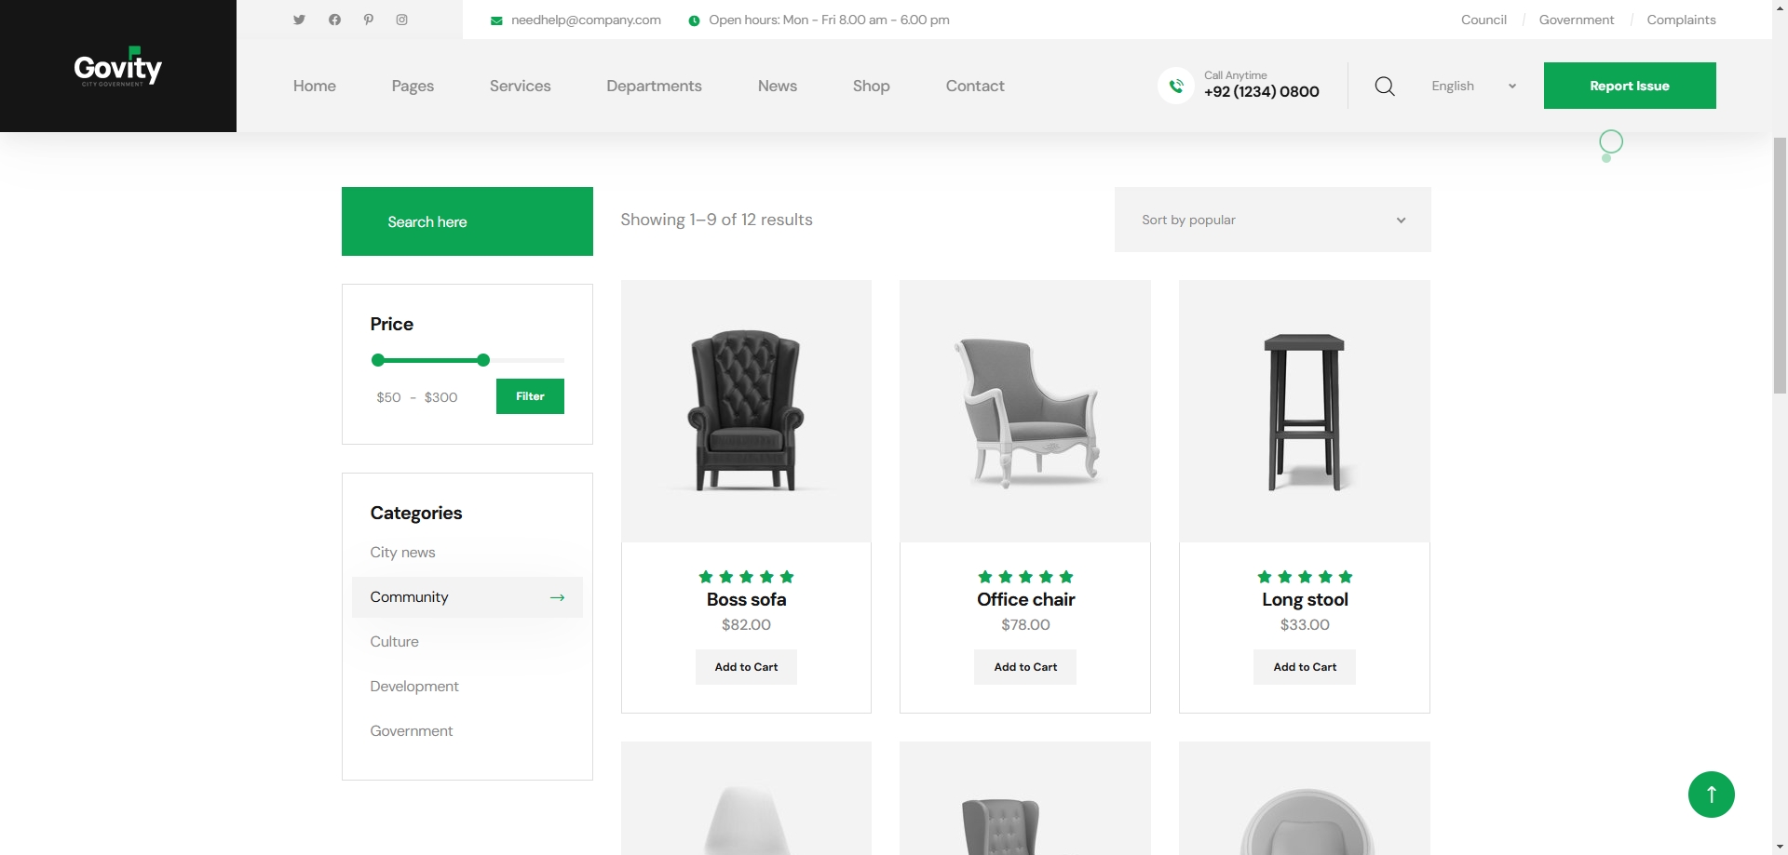The height and width of the screenshot is (855, 1788).
Task: Call the +92 (1234) 0800 number
Action: tap(1262, 91)
